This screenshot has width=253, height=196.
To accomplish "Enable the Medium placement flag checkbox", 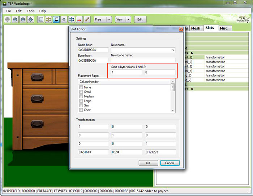I will (x=81, y=97).
